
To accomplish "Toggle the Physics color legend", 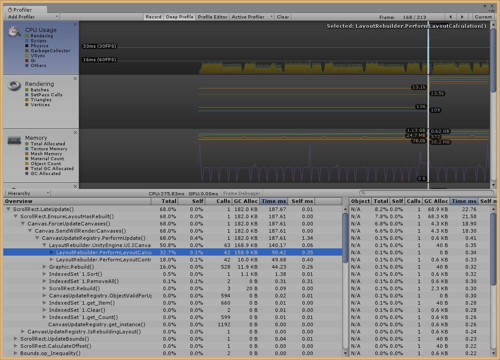I will [27, 45].
